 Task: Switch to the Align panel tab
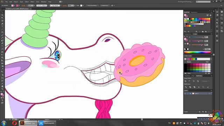tap(193, 76)
